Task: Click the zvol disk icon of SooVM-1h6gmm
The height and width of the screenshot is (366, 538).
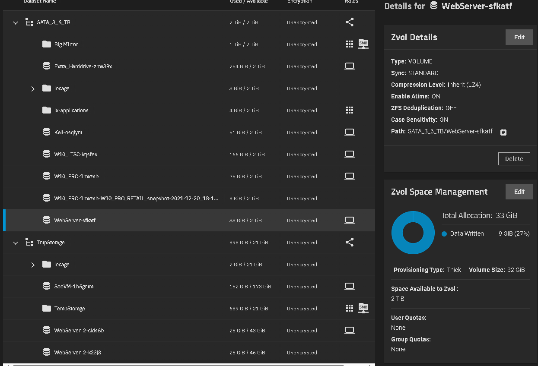Action: coord(47,286)
